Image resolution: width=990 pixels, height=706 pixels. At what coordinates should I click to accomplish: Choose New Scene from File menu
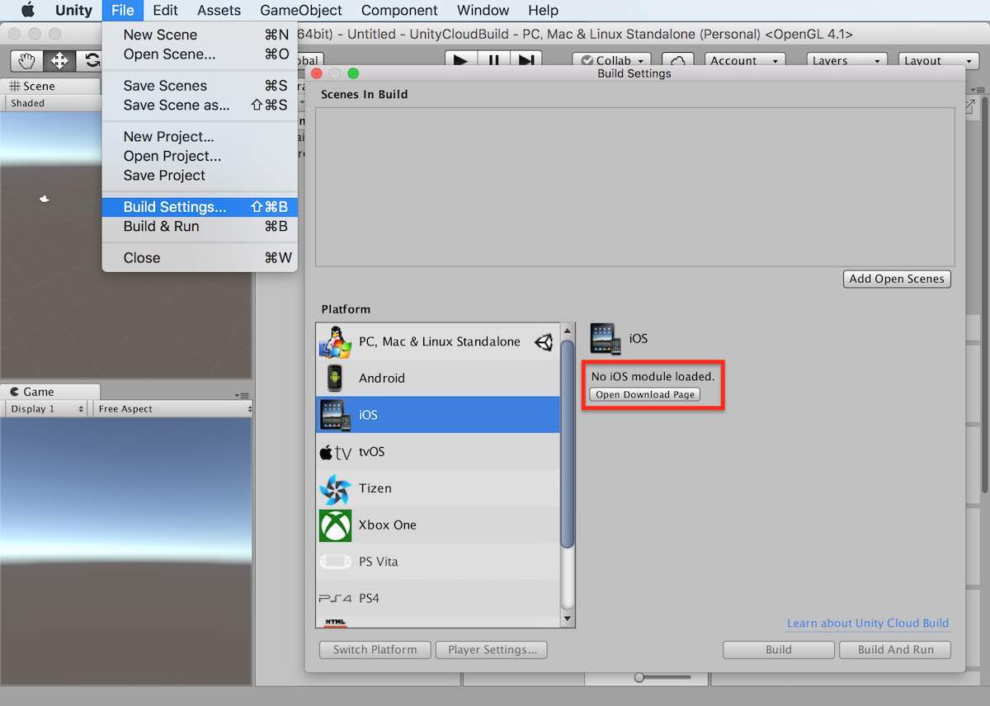pos(200,35)
